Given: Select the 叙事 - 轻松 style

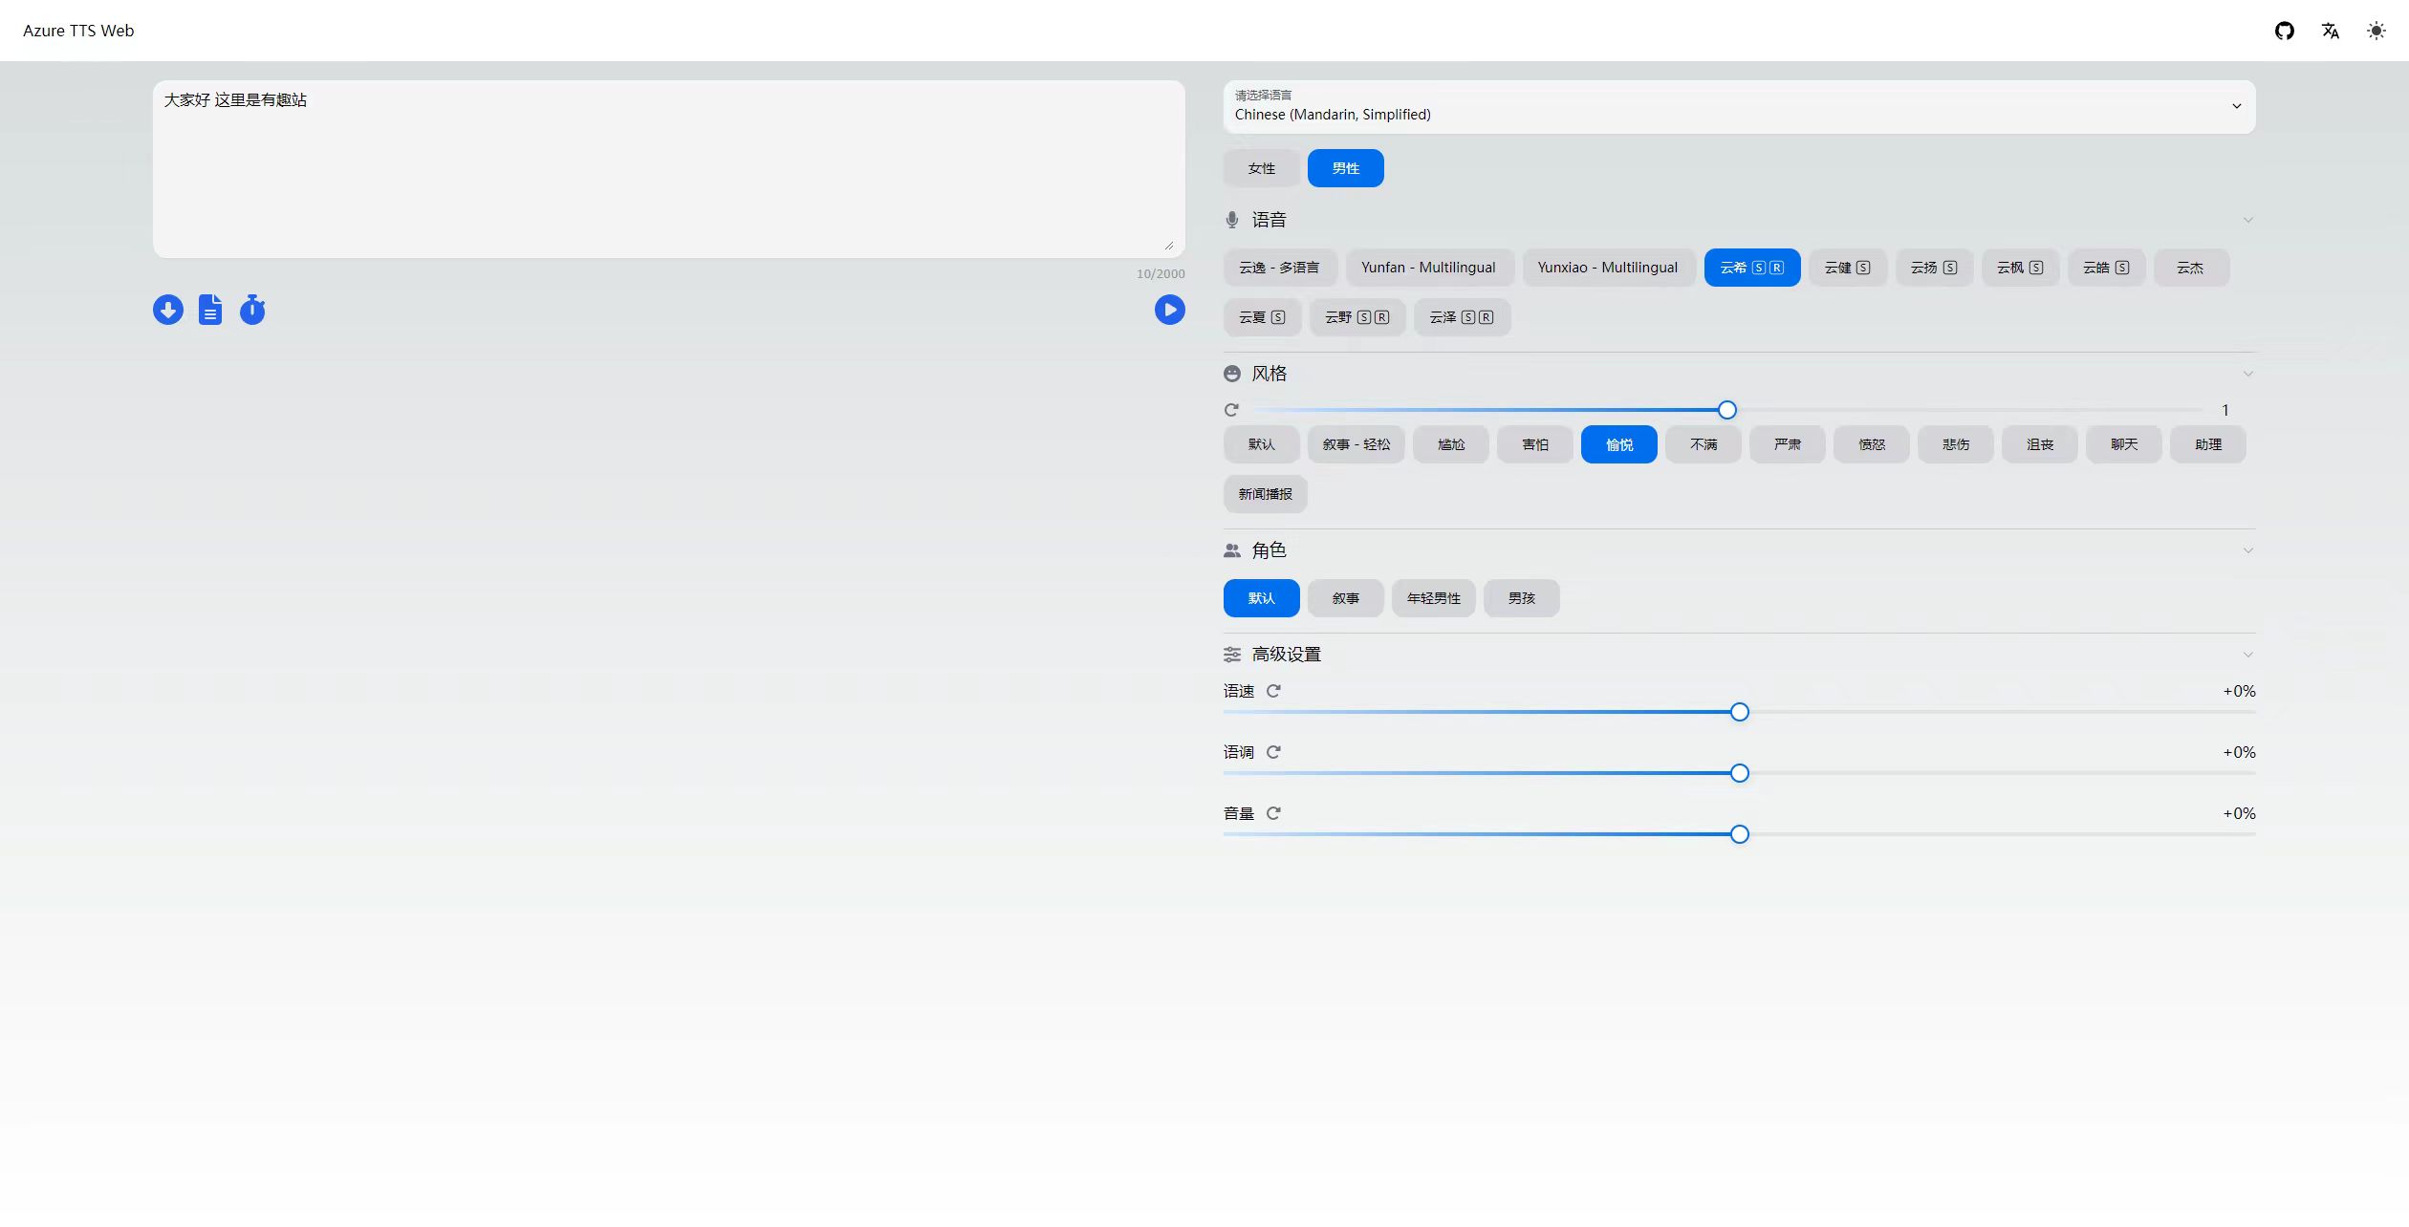Looking at the screenshot, I should [x=1356, y=444].
